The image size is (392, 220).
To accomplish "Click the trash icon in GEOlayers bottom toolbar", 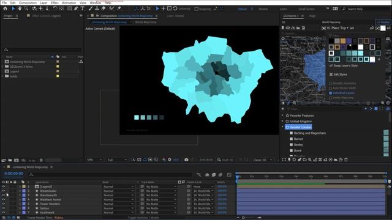I will click(346, 159).
